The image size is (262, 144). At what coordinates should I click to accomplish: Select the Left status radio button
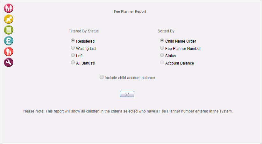(73, 55)
